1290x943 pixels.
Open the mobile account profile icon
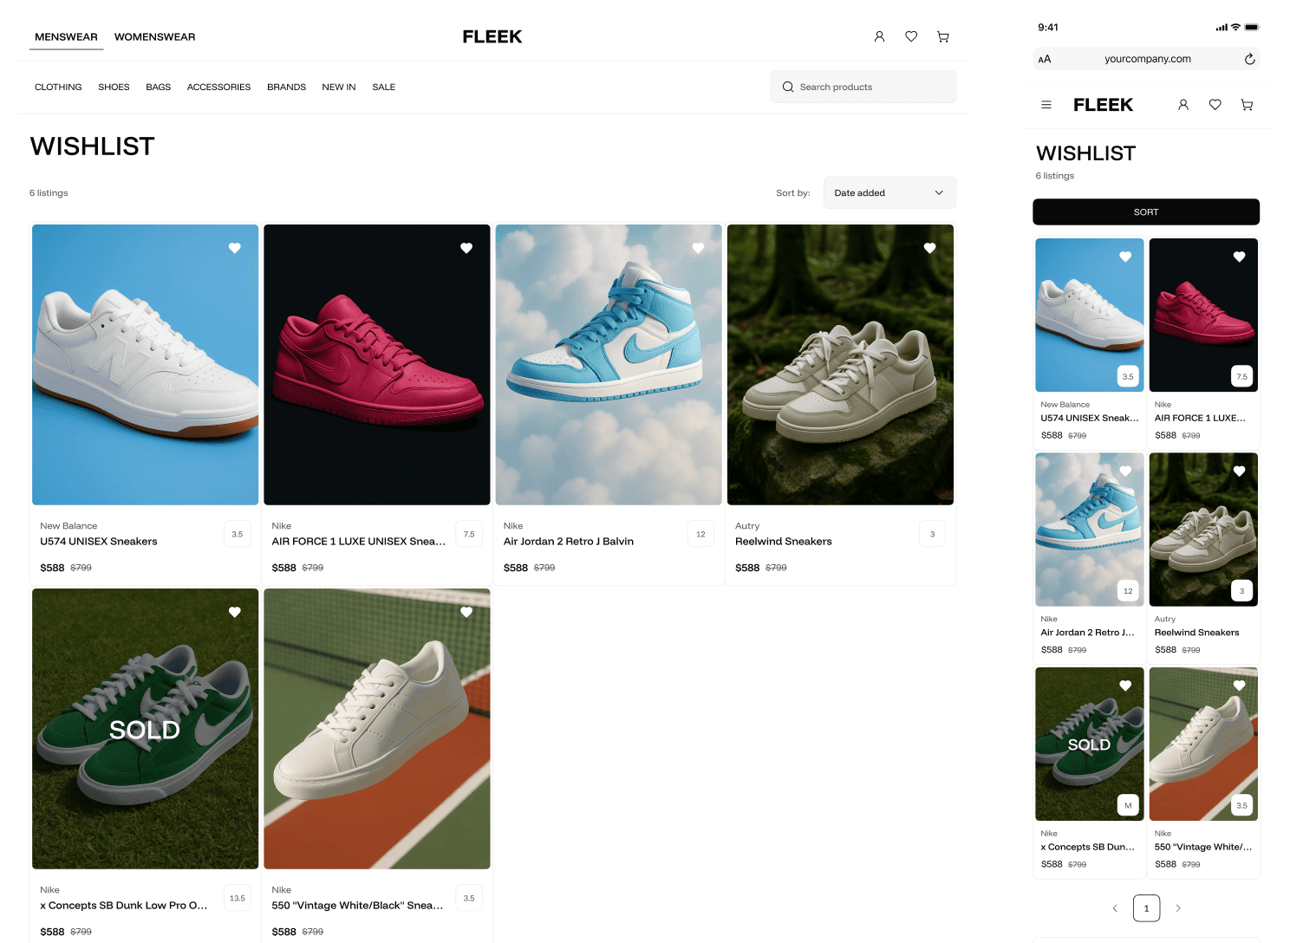point(1183,105)
